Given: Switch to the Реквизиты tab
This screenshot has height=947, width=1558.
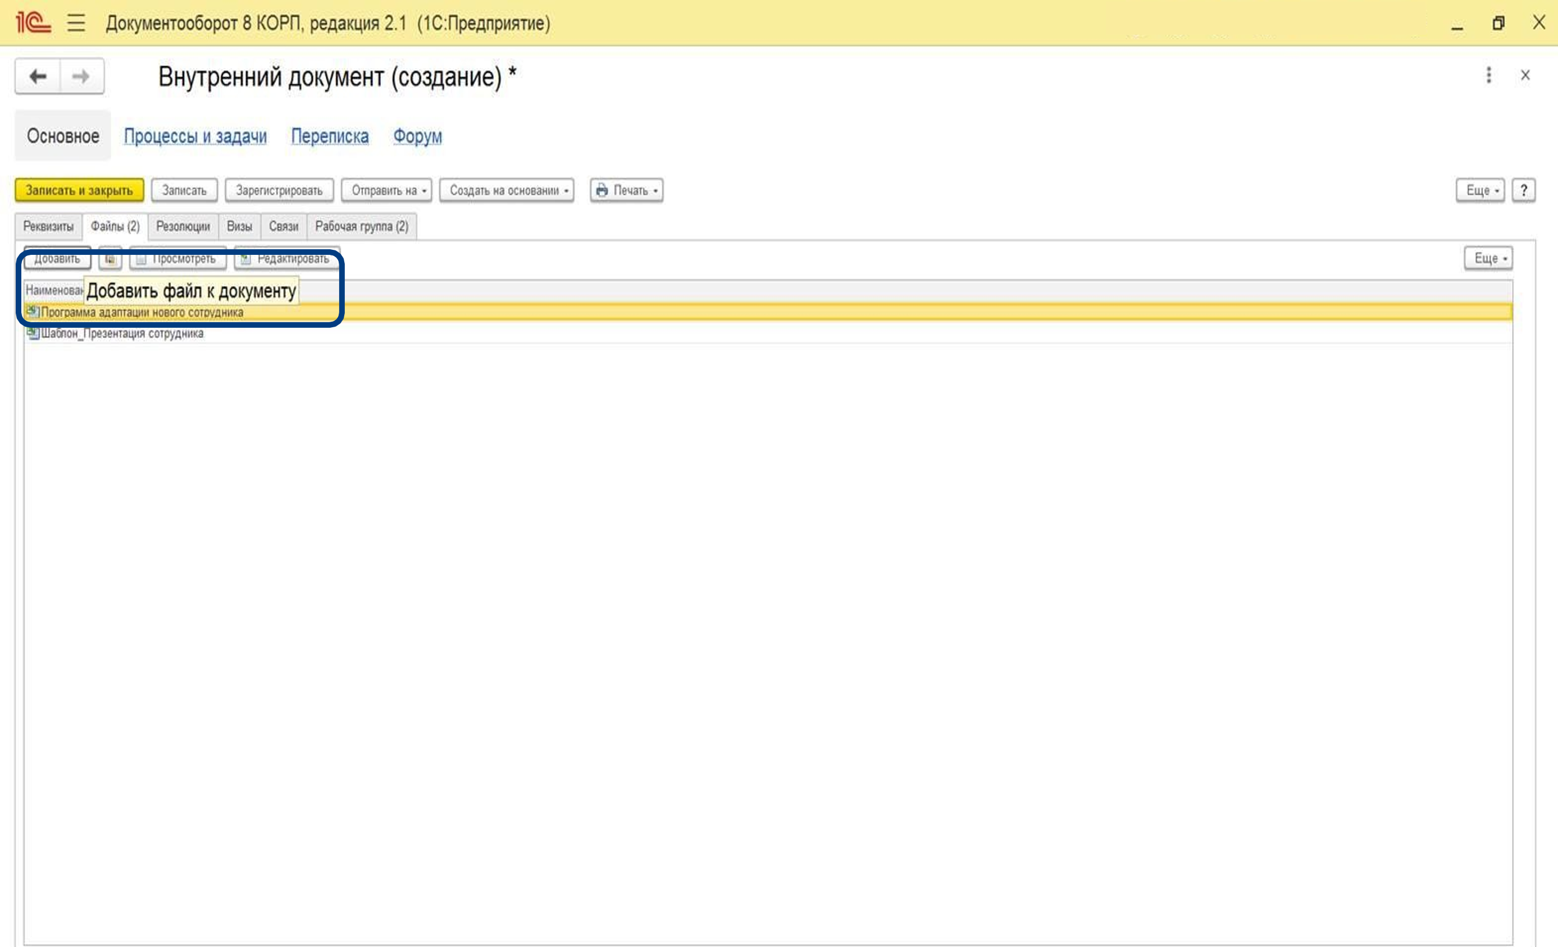Looking at the screenshot, I should [x=49, y=226].
